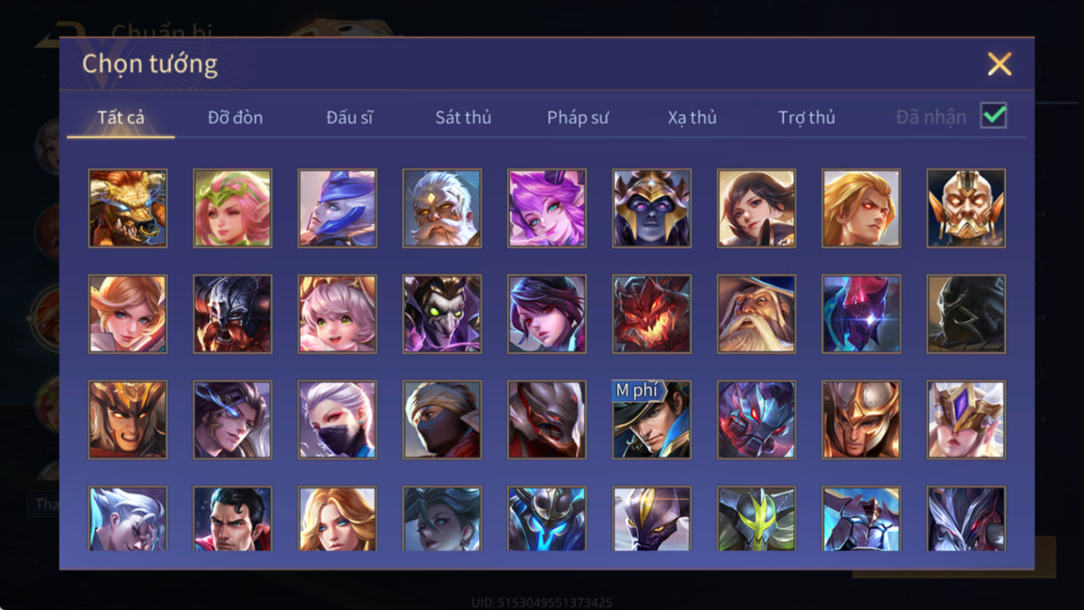Viewport: 1084px width, 610px height.
Task: Pick the white-bearded old hero in the top row
Action: pos(442,208)
